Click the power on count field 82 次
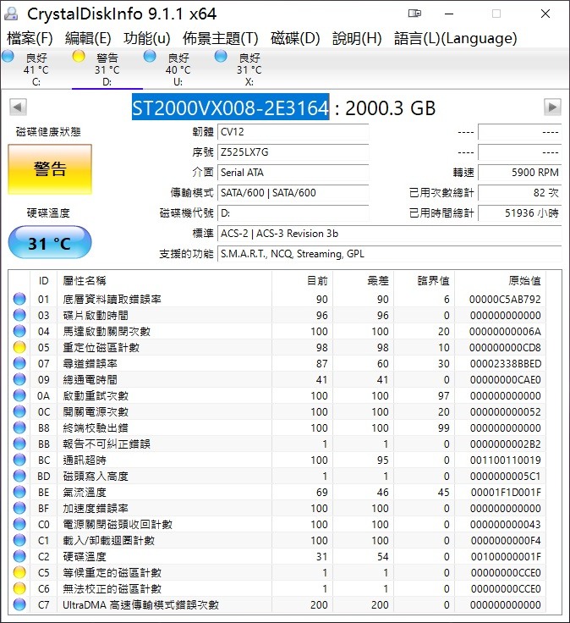 (519, 193)
